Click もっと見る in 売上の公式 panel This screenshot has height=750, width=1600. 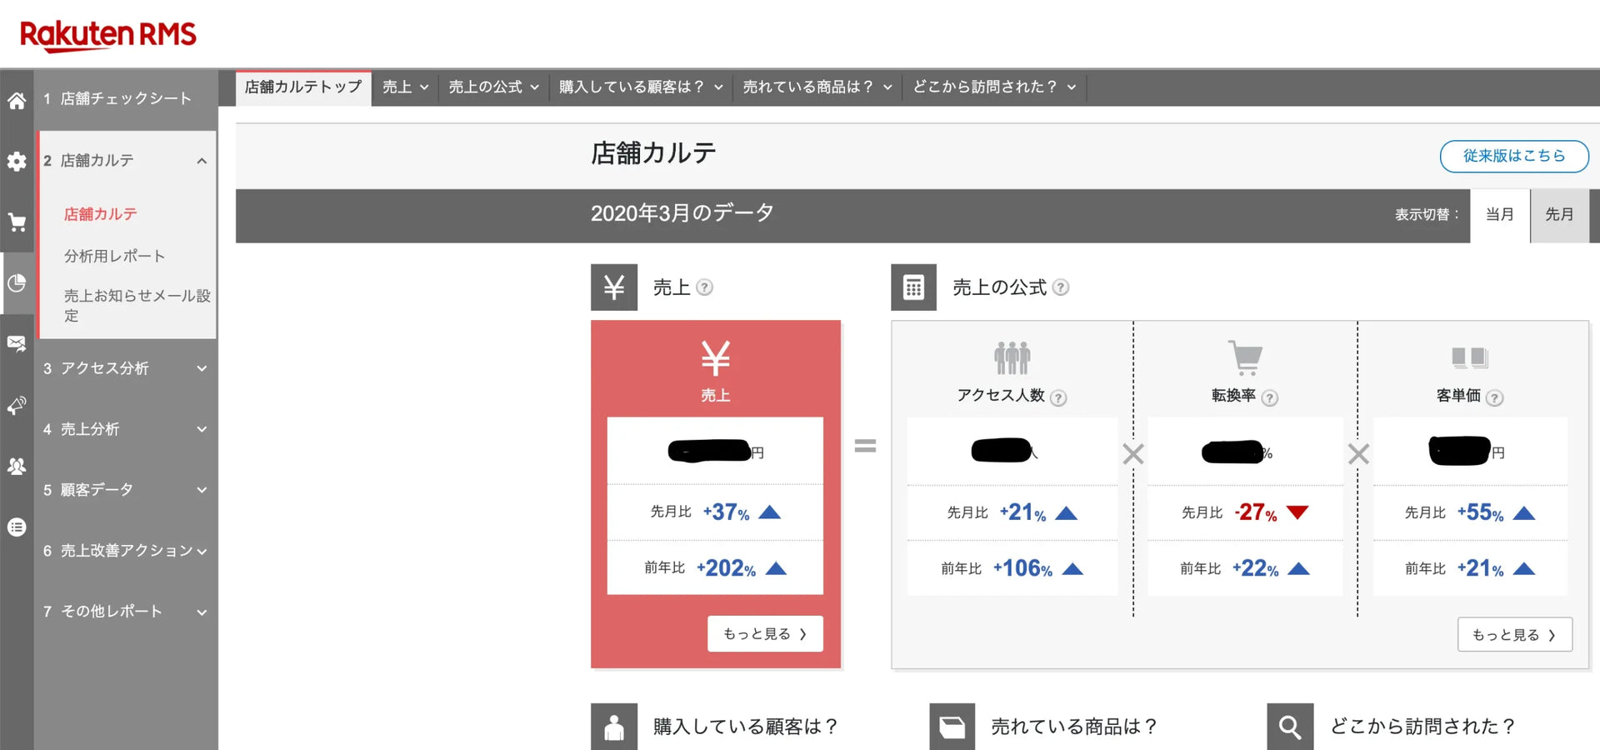tap(1514, 635)
